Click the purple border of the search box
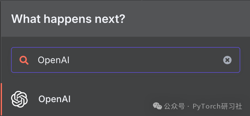This screenshot has width=250, height=116. [x=125, y=47]
